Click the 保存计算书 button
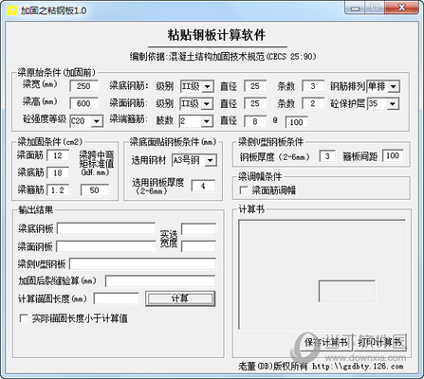The width and height of the screenshot is (424, 379). [x=325, y=342]
